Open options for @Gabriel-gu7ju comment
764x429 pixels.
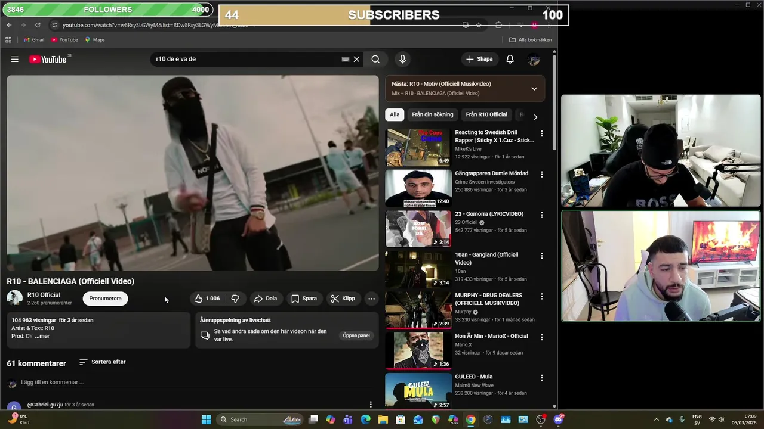(371, 405)
